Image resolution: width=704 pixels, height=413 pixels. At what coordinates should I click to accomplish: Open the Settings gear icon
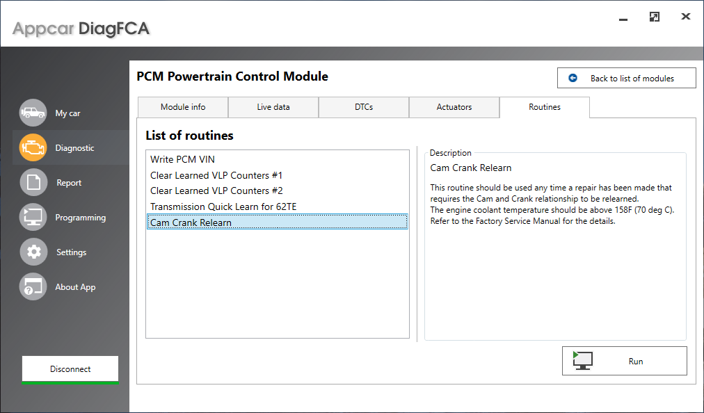click(33, 252)
